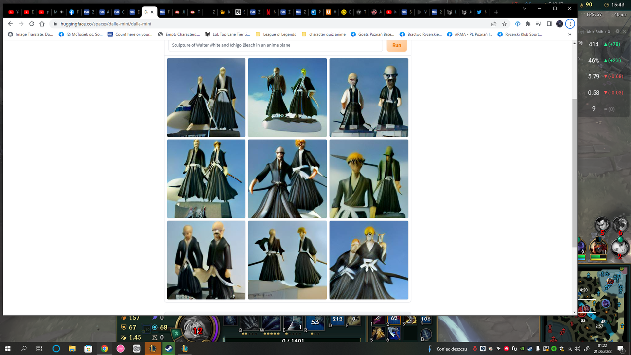Open the top-left generated image with the airplane
Viewport: 631px width, 355px height.
point(206,97)
